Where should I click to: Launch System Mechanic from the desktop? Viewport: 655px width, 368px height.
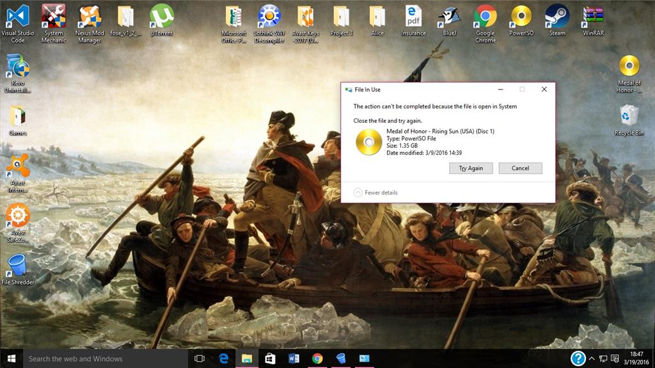[54, 23]
